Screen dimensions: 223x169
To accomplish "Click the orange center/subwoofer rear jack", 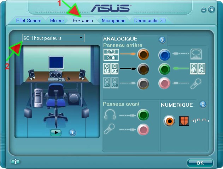I will [143, 54].
